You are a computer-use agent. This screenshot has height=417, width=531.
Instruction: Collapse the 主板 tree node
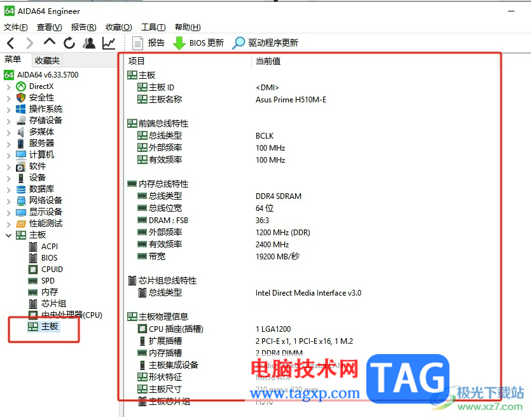click(8, 236)
